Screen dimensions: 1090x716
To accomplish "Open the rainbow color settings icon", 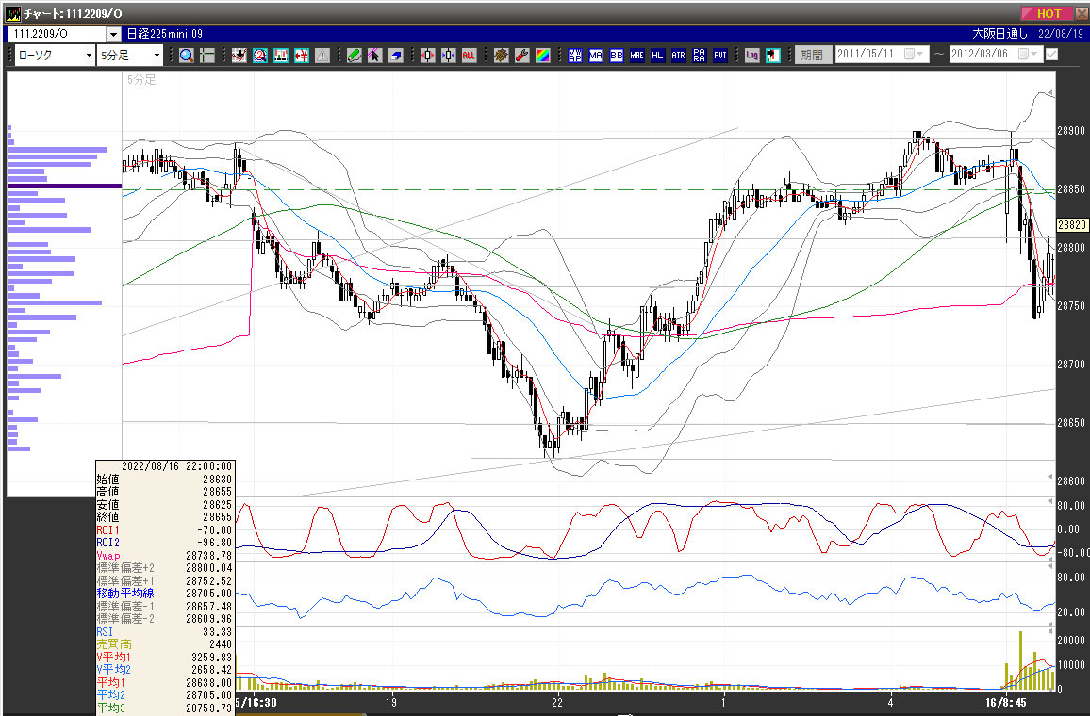I will point(543,56).
